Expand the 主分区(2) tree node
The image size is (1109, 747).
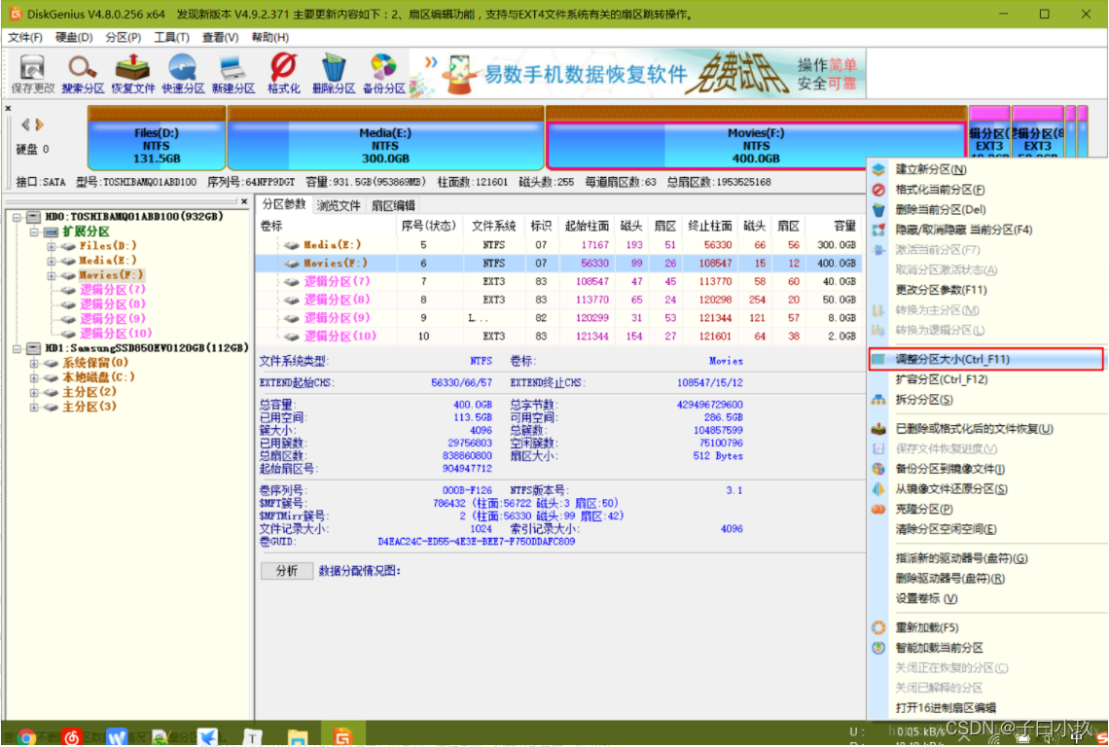(x=33, y=392)
